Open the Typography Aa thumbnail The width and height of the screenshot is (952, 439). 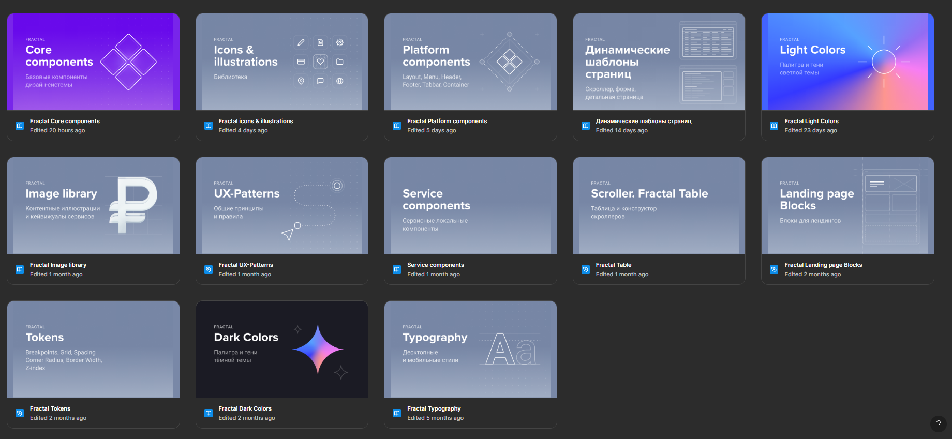470,350
